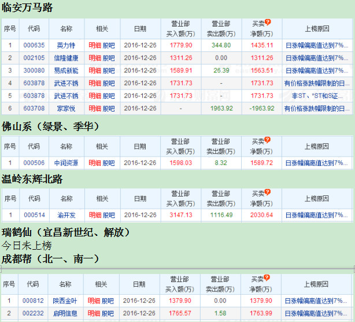Open the 上榜原因 link in 中润资源 row

point(316,163)
